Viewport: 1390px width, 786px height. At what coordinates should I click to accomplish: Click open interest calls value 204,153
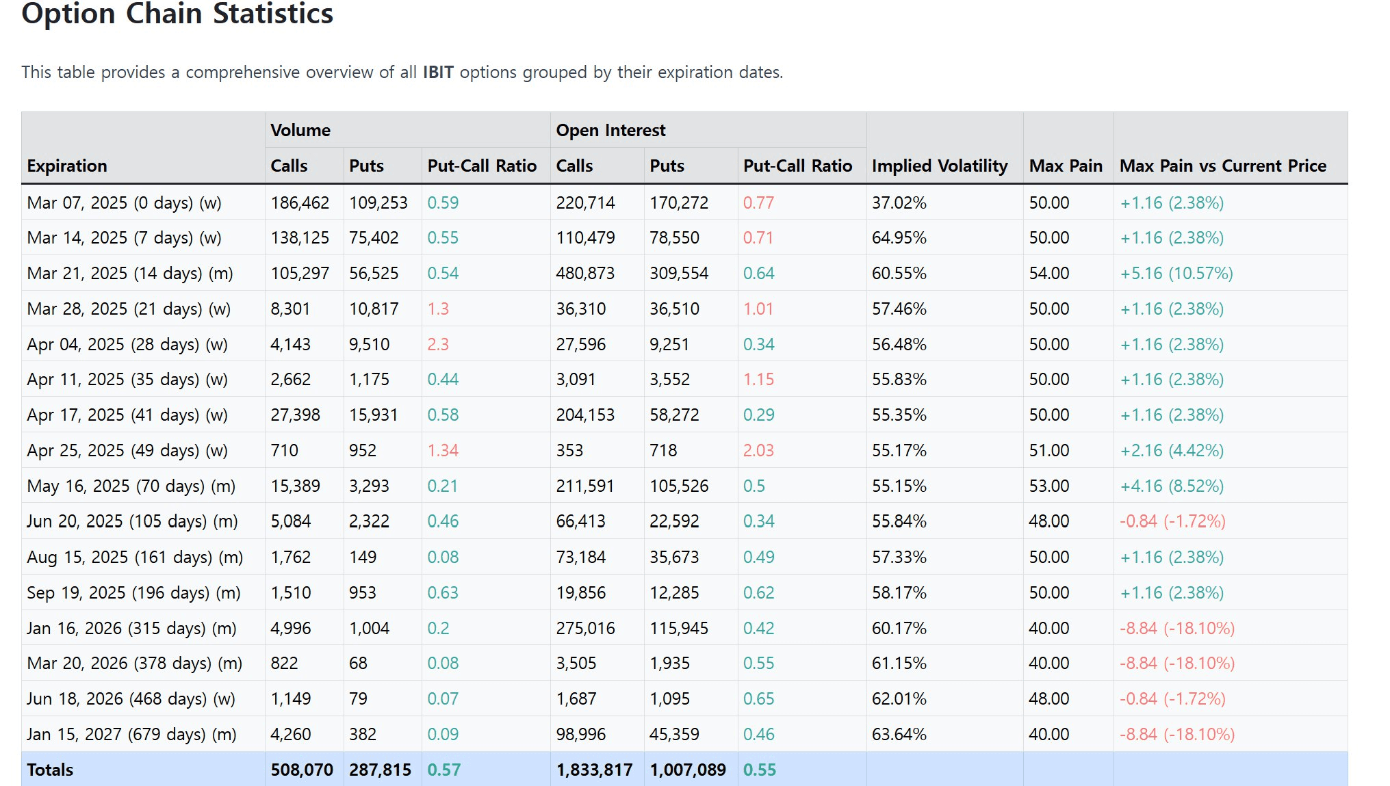[585, 415]
